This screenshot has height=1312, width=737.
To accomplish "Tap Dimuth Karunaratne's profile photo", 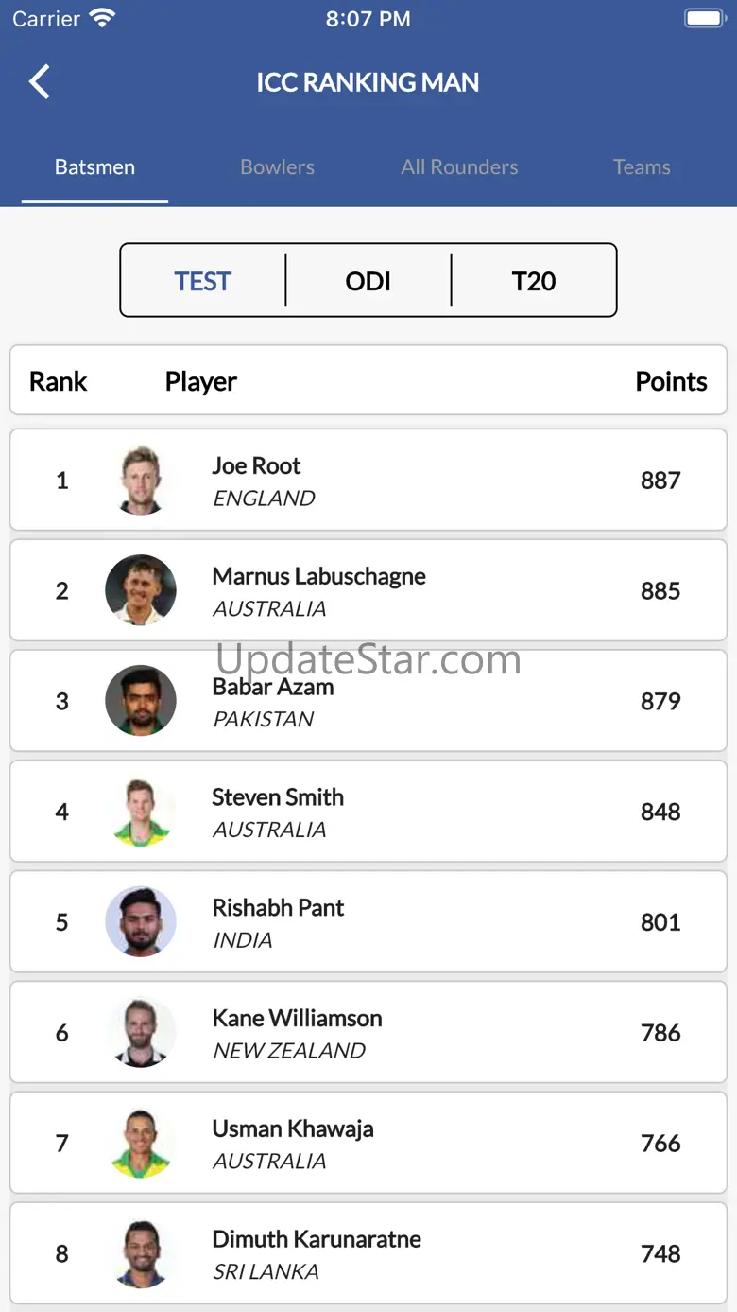I will (x=141, y=1254).
